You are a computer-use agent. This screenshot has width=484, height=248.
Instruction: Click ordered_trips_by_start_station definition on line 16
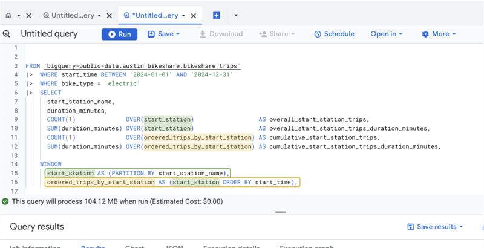coord(172,182)
